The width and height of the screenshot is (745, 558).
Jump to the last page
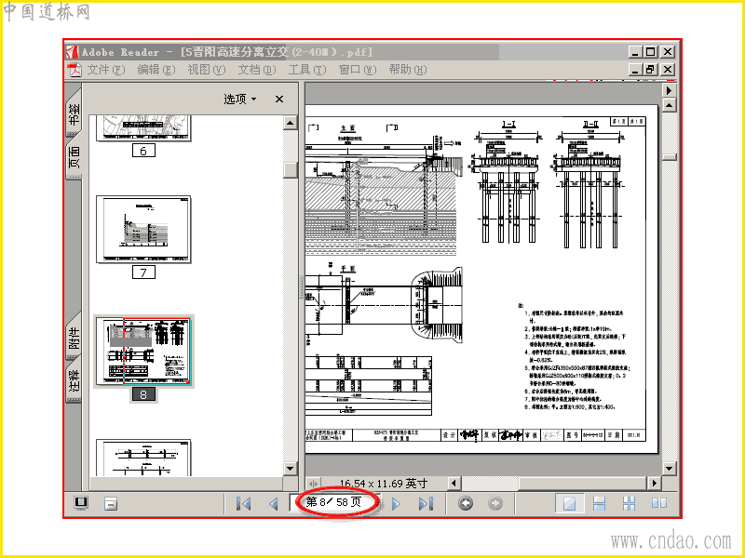point(426,503)
